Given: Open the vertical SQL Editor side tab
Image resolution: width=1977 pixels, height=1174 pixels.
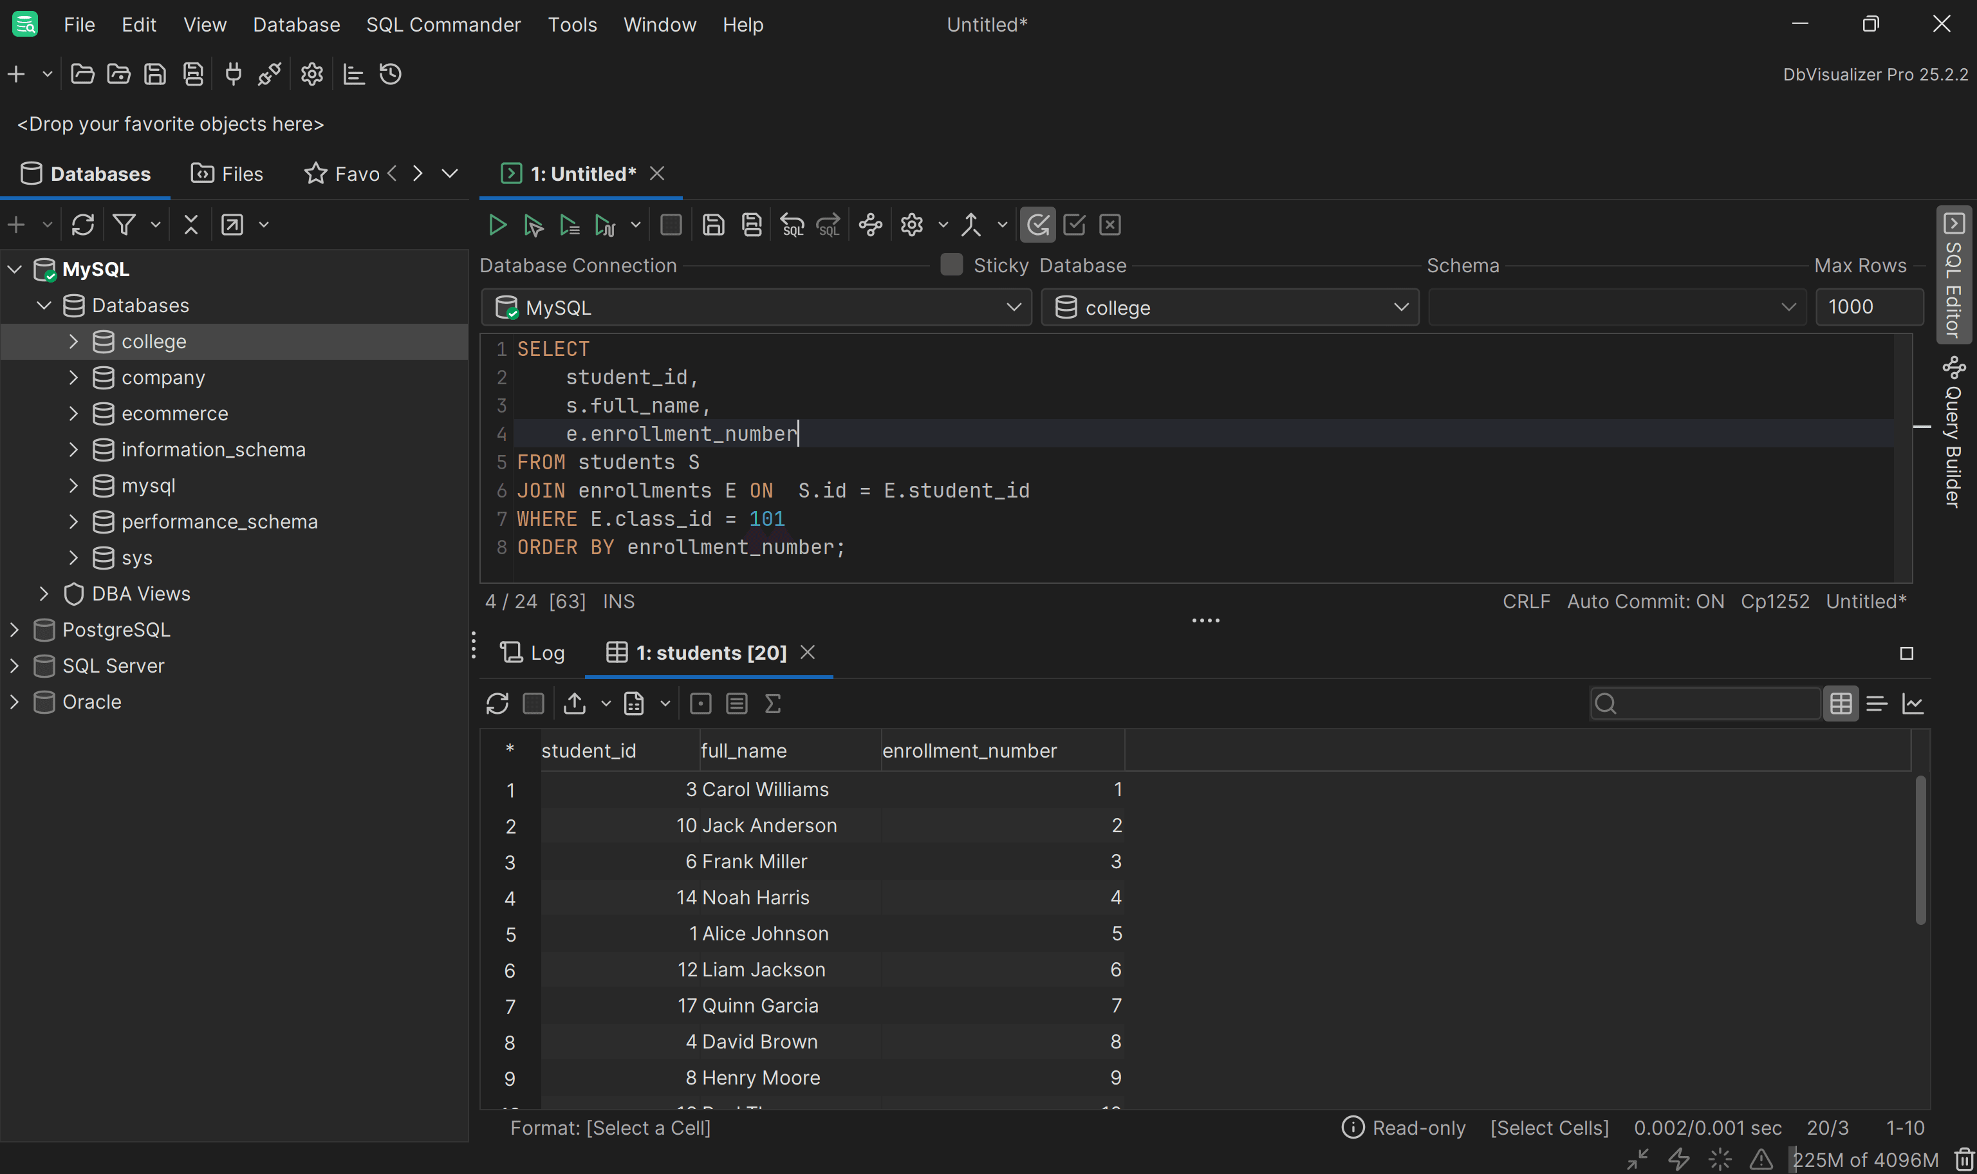Looking at the screenshot, I should pyautogui.click(x=1953, y=275).
